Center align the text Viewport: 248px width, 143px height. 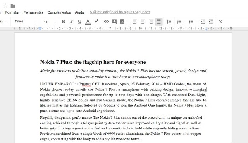[x=143, y=22]
